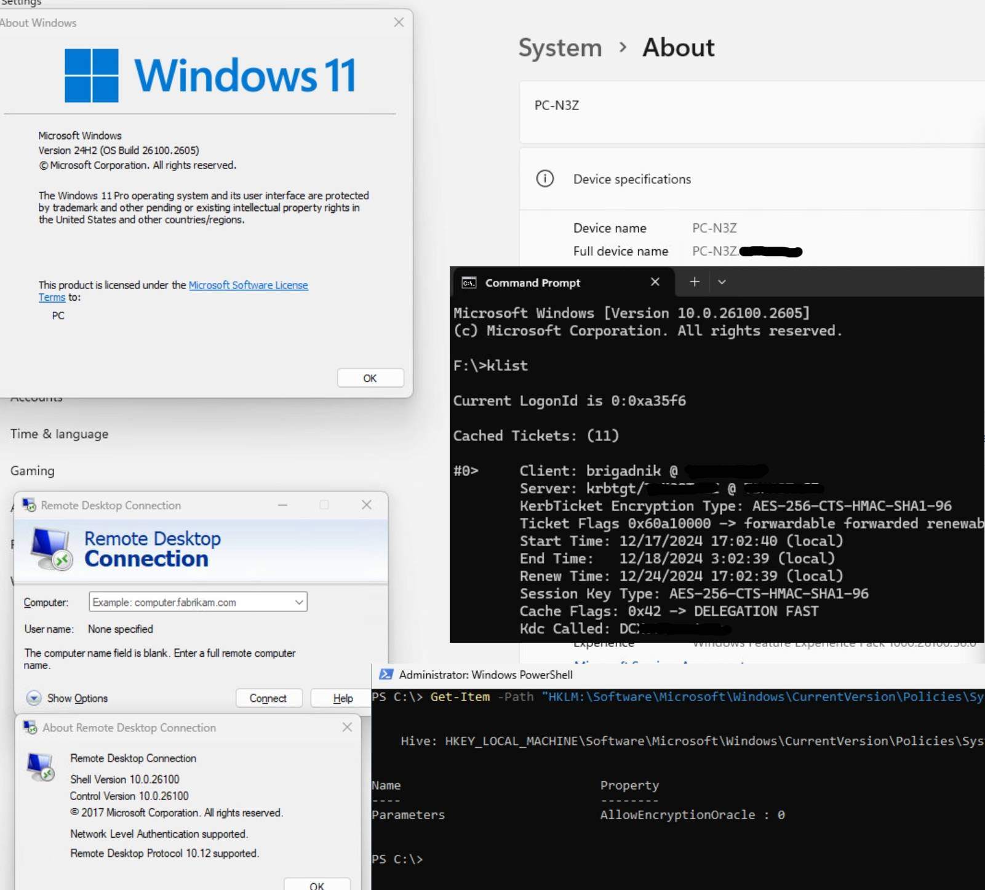Click the System breadcrumb in Settings
Viewport: 985px width, 890px height.
[560, 48]
